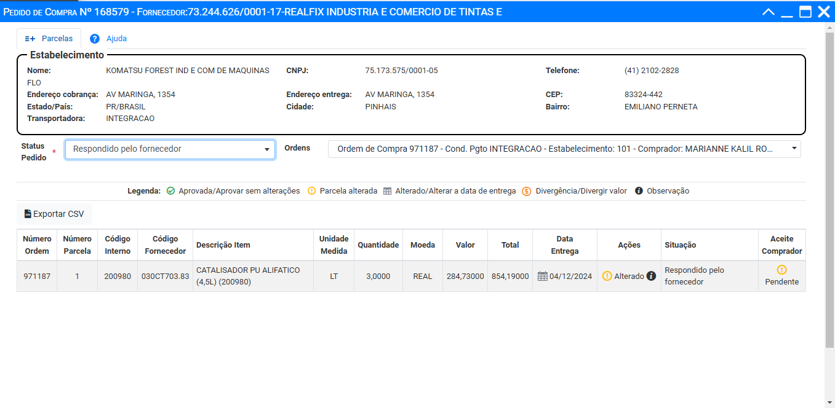The image size is (835, 408).
Task: Click the Número Ordem column header
Action: coord(36,245)
